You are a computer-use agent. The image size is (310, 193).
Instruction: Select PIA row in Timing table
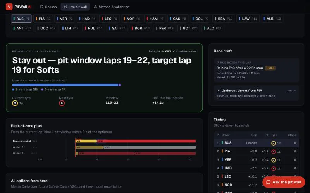(257, 151)
